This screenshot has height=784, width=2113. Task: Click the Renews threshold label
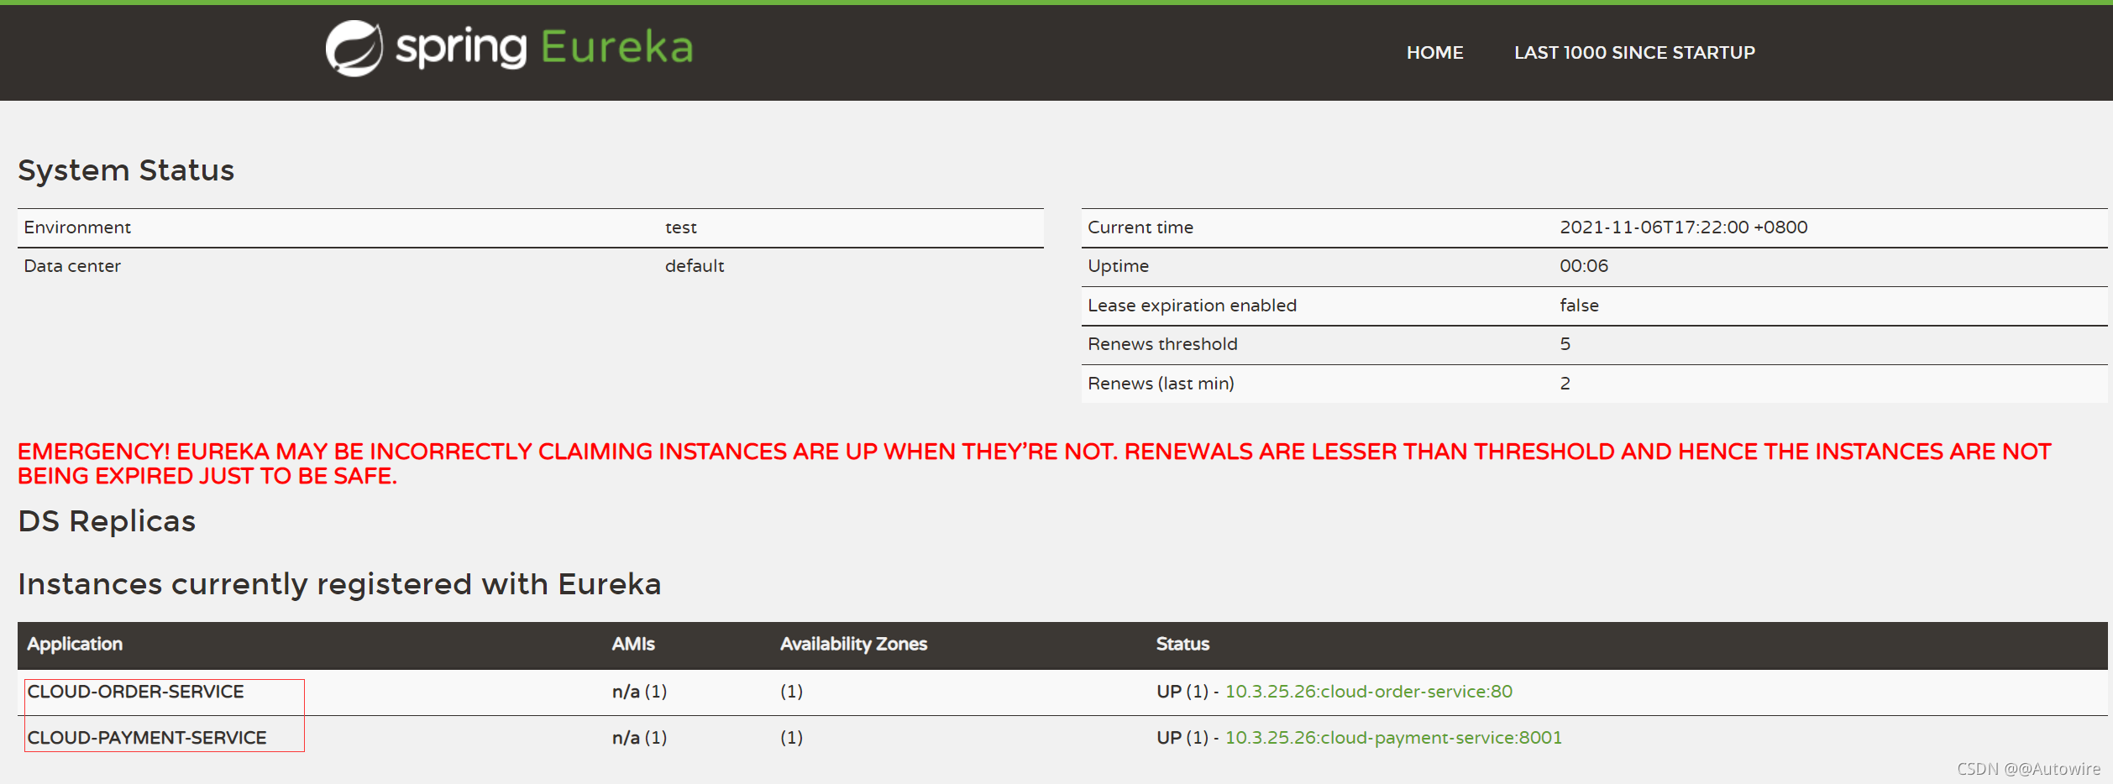tap(1162, 344)
